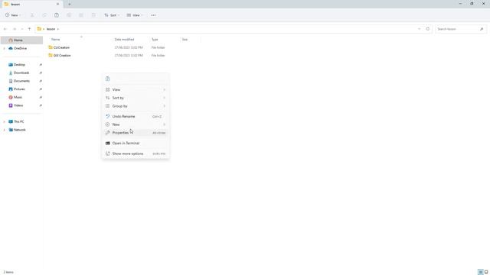
Task: Open address bar history dropdown
Action: pyautogui.click(x=419, y=29)
